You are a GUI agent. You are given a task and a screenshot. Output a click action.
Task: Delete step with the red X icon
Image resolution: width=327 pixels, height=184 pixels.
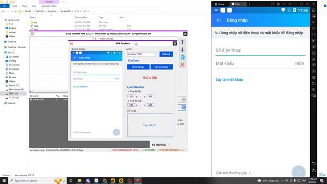pos(182,65)
